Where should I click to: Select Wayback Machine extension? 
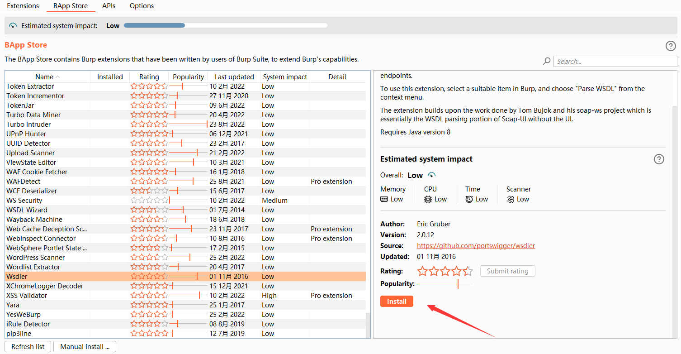185,219
